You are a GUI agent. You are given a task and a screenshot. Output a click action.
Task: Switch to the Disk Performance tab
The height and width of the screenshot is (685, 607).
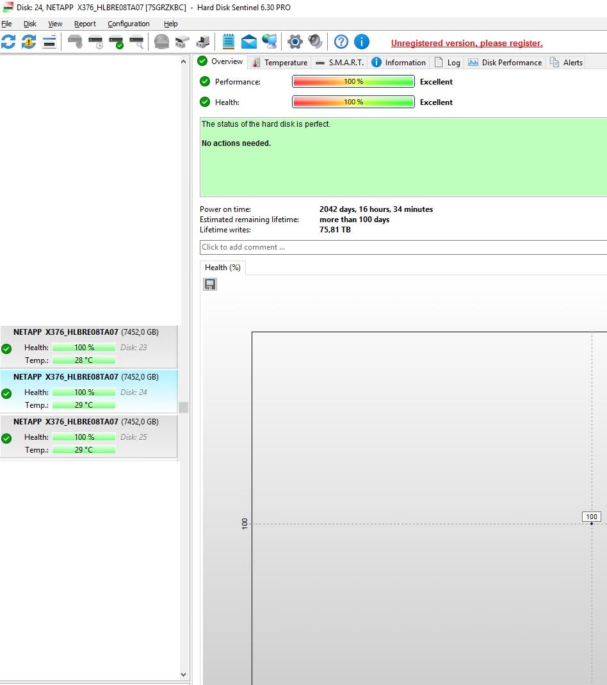505,63
